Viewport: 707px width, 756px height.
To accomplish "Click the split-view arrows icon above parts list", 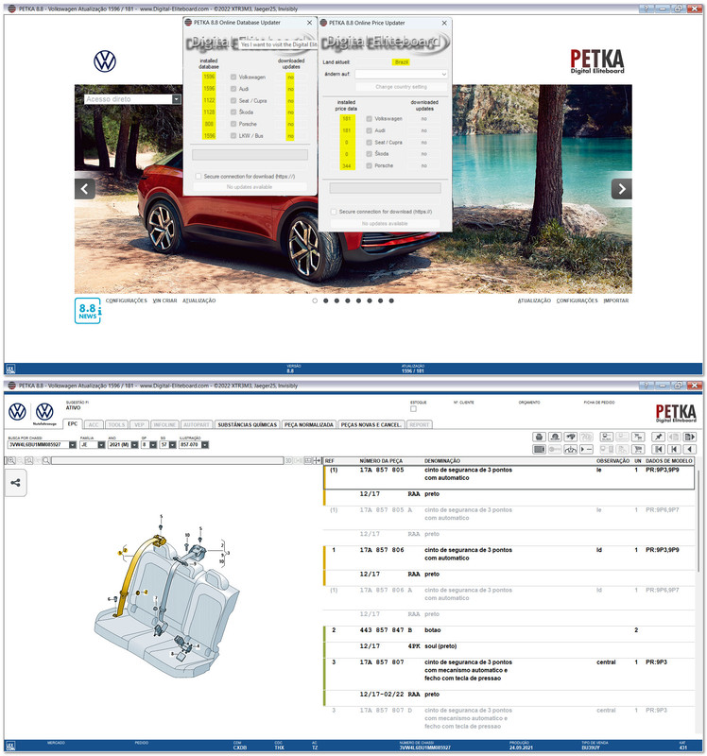I will coord(317,461).
